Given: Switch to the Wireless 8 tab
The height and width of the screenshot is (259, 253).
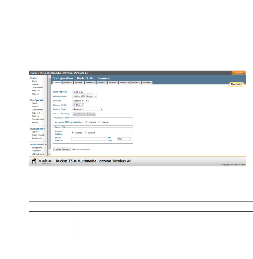Looking at the screenshot, I should (x=147, y=83).
